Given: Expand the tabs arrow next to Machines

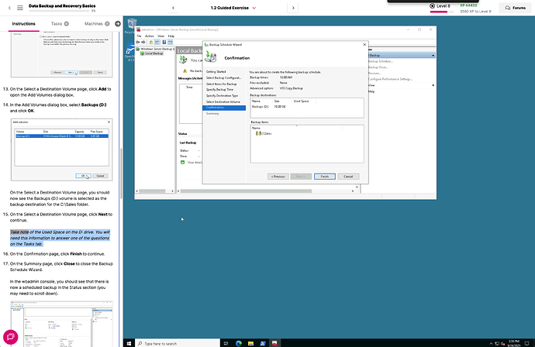Looking at the screenshot, I should [x=118, y=24].
